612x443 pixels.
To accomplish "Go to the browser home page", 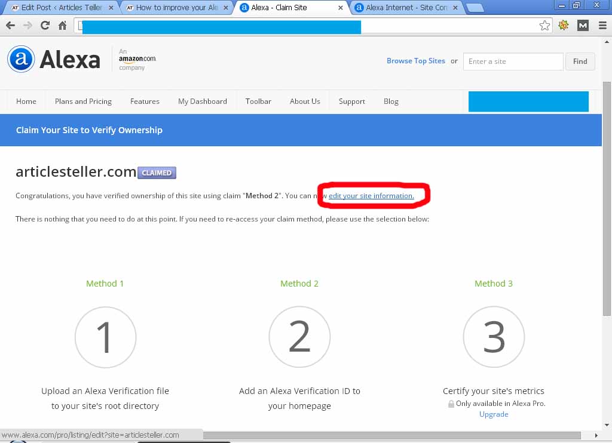I will pos(62,26).
